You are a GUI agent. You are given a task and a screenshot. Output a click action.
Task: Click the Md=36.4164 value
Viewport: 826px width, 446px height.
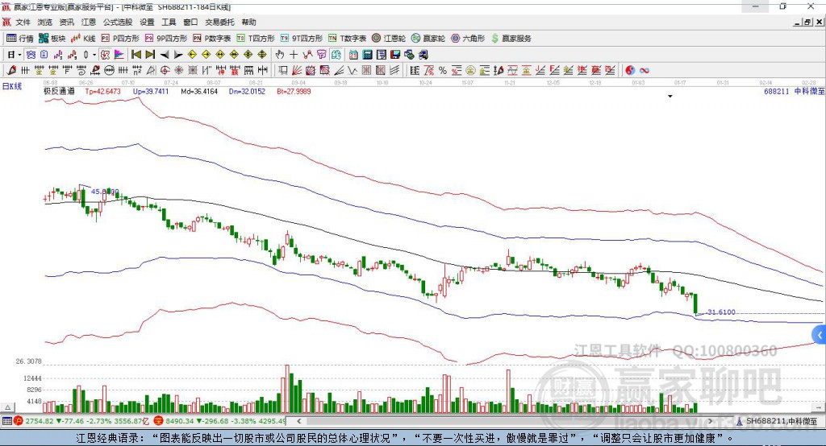click(199, 91)
